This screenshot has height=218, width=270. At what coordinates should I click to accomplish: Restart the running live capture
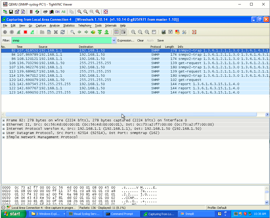click(32, 32)
